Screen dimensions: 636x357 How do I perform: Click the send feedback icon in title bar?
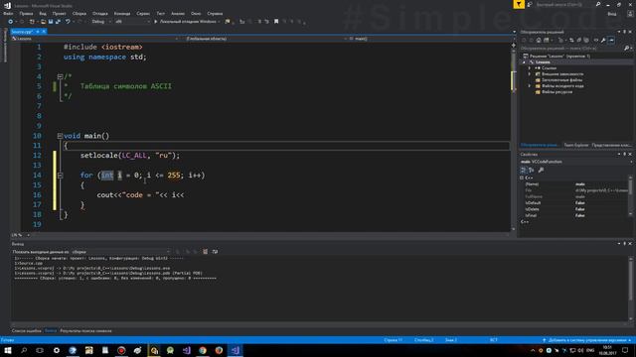pyautogui.click(x=530, y=4)
